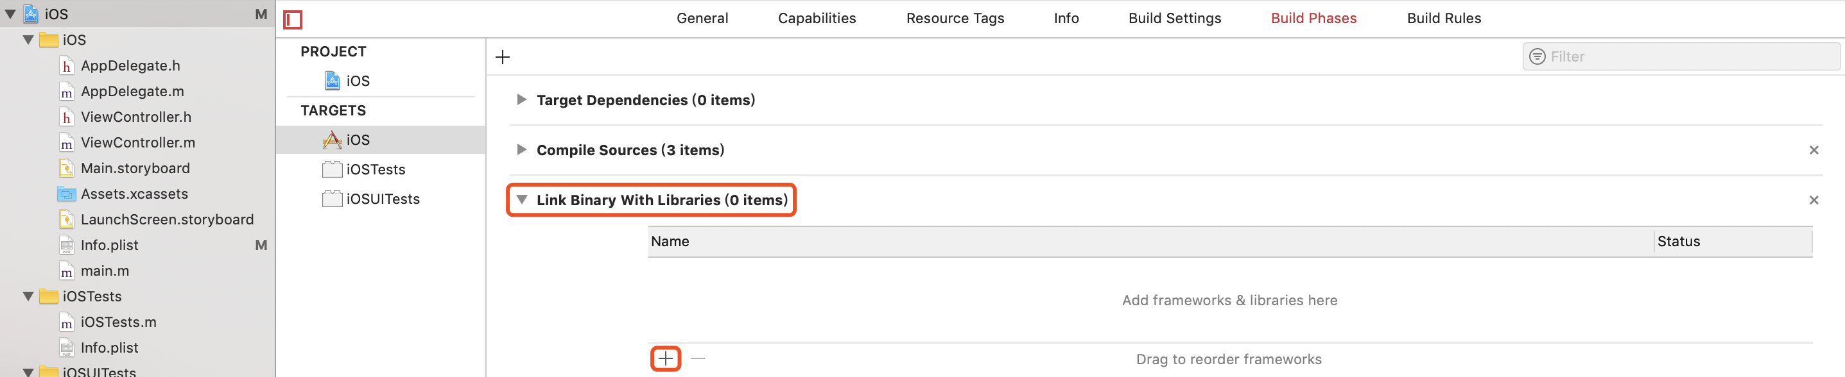The image size is (1845, 377).
Task: Open the Capabilities tab
Action: [817, 19]
